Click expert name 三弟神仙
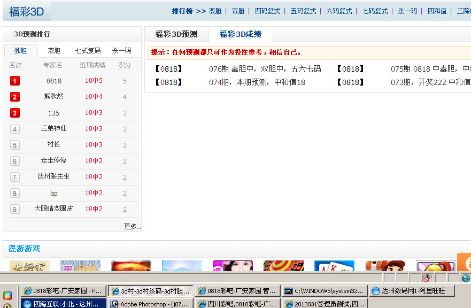 pyautogui.click(x=54, y=128)
